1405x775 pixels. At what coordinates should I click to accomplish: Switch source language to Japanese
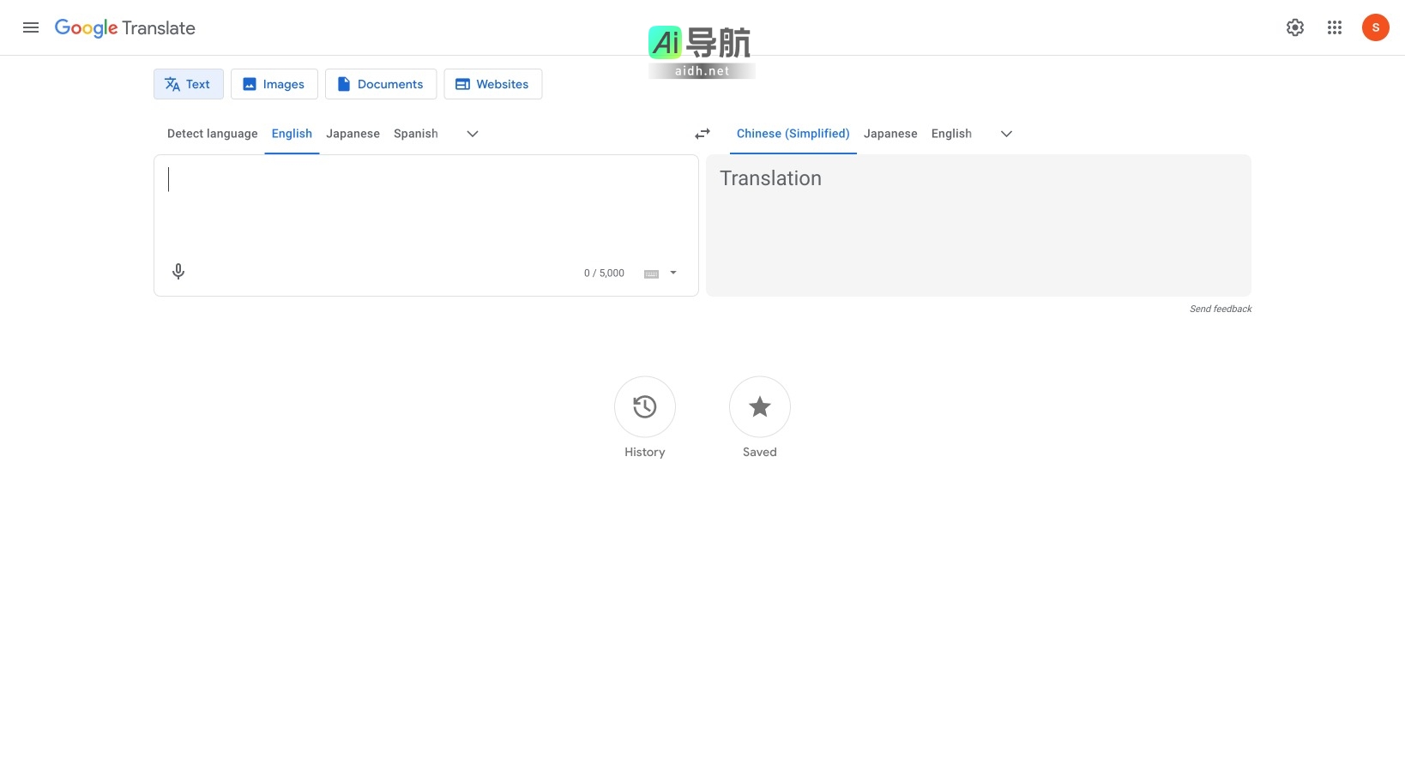353,134
